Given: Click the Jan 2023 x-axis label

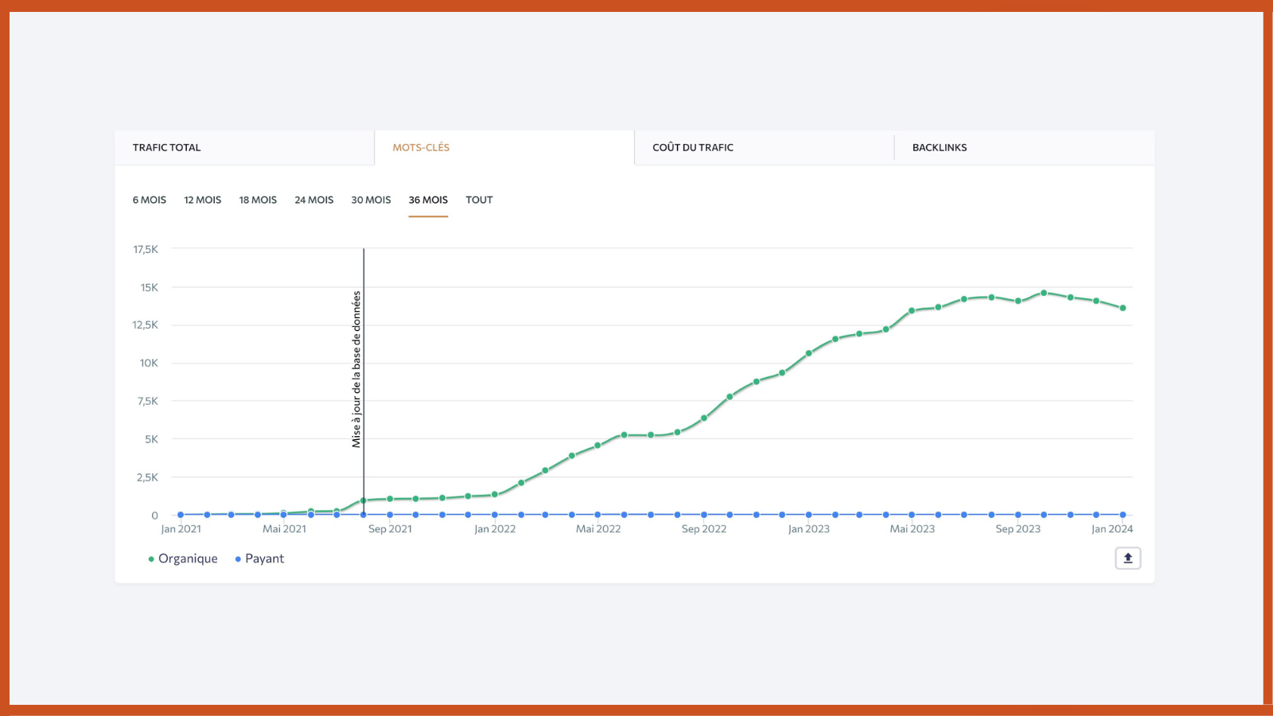Looking at the screenshot, I should [808, 529].
